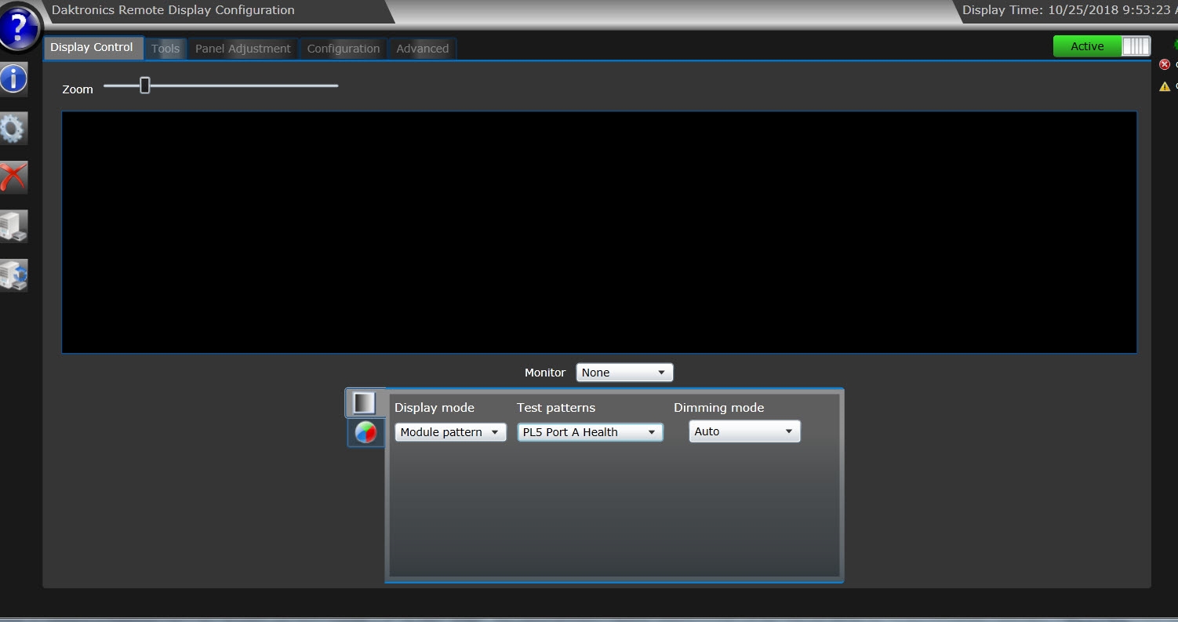Open the Test patterns dropdown

click(590, 432)
